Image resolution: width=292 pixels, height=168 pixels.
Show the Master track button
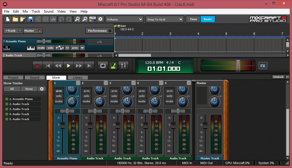pyautogui.click(x=33, y=31)
